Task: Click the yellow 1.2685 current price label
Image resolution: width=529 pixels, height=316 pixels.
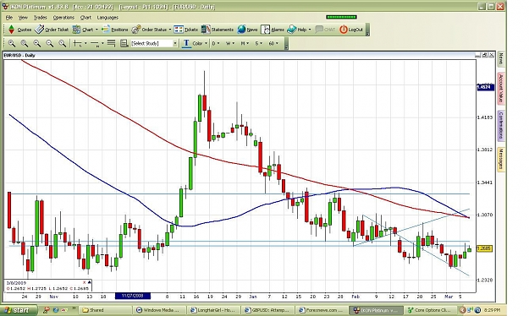Action: [x=485, y=248]
